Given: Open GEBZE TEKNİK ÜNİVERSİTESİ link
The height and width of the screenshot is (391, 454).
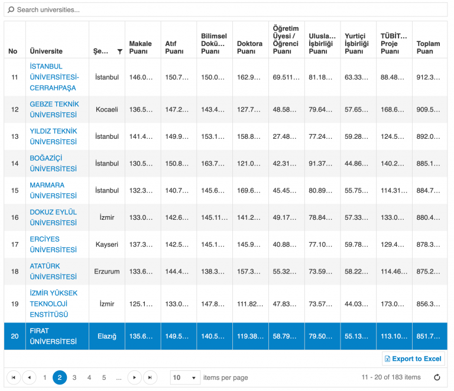Looking at the screenshot, I should 54,110.
